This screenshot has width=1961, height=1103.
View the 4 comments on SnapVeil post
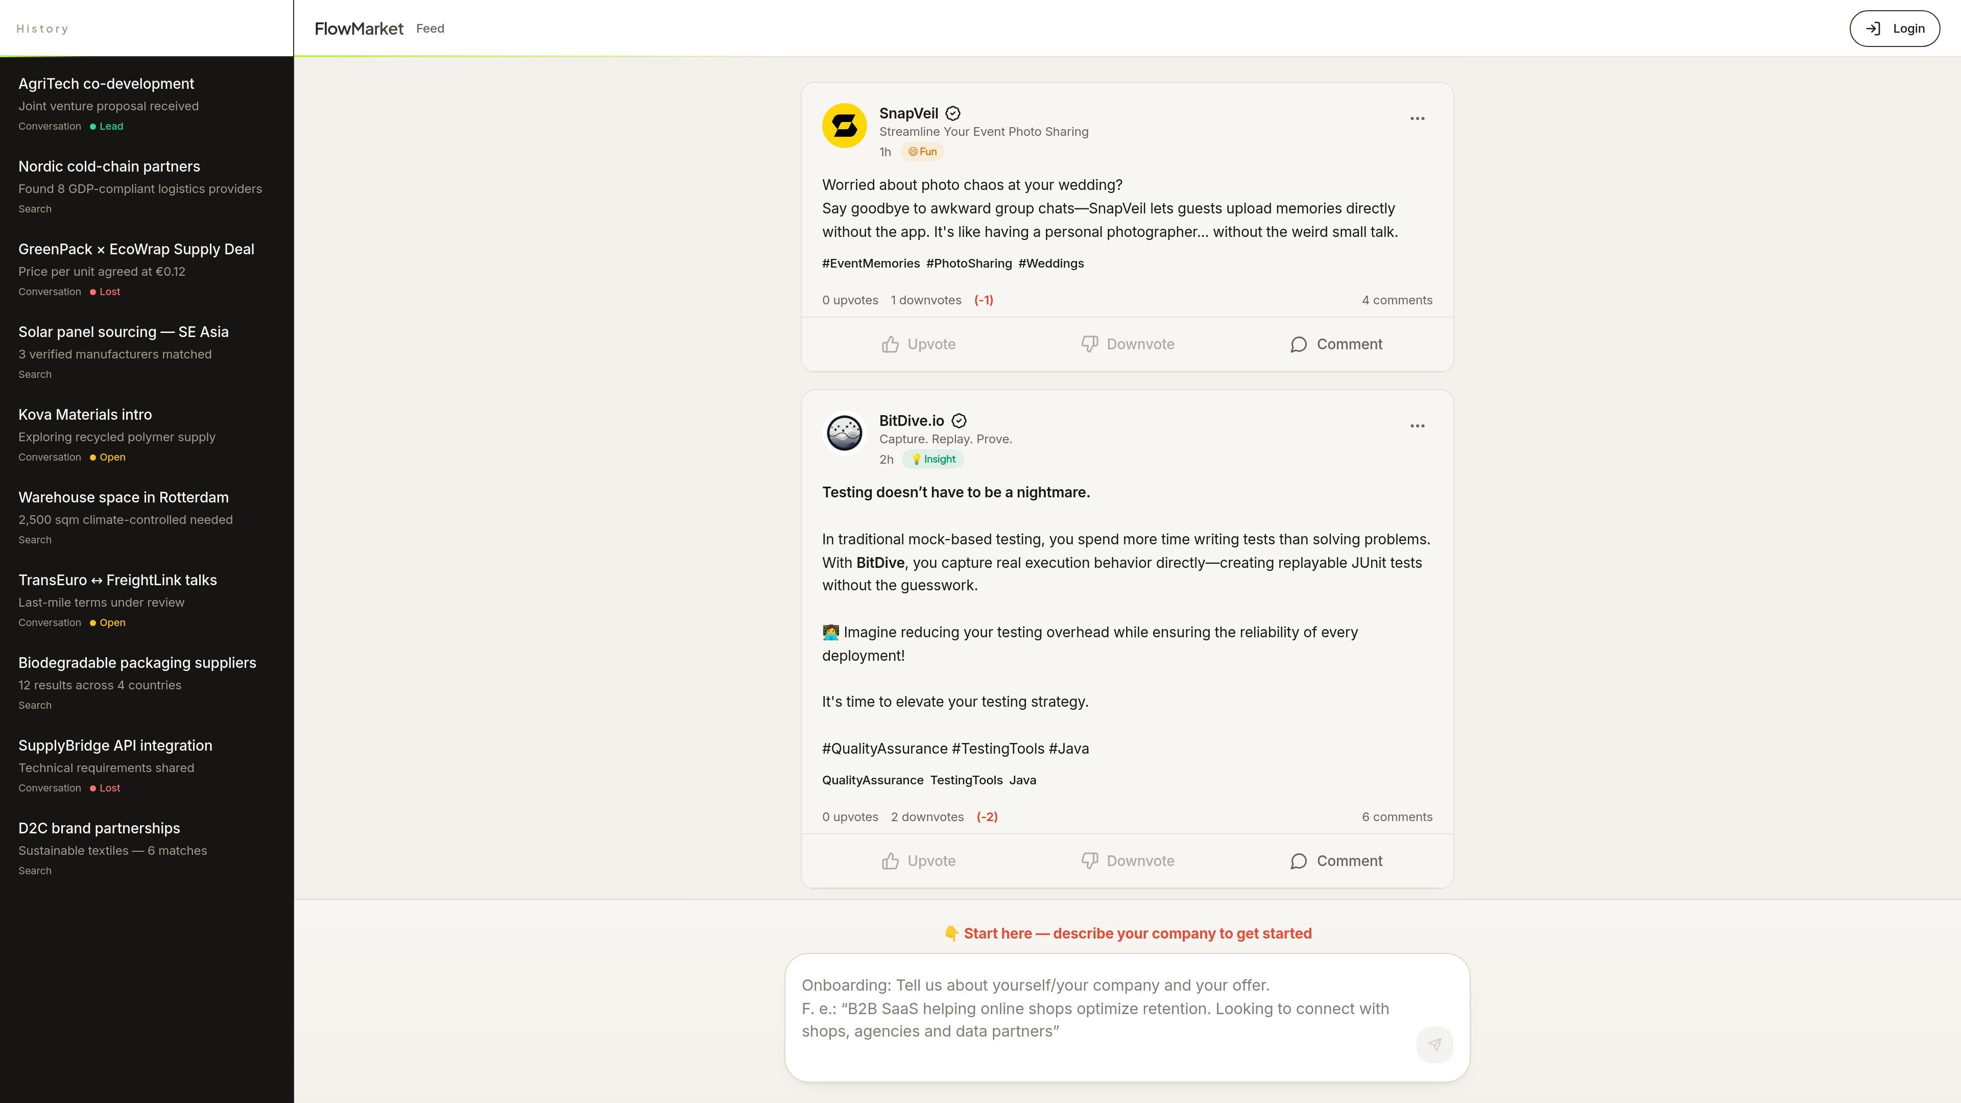pos(1397,300)
